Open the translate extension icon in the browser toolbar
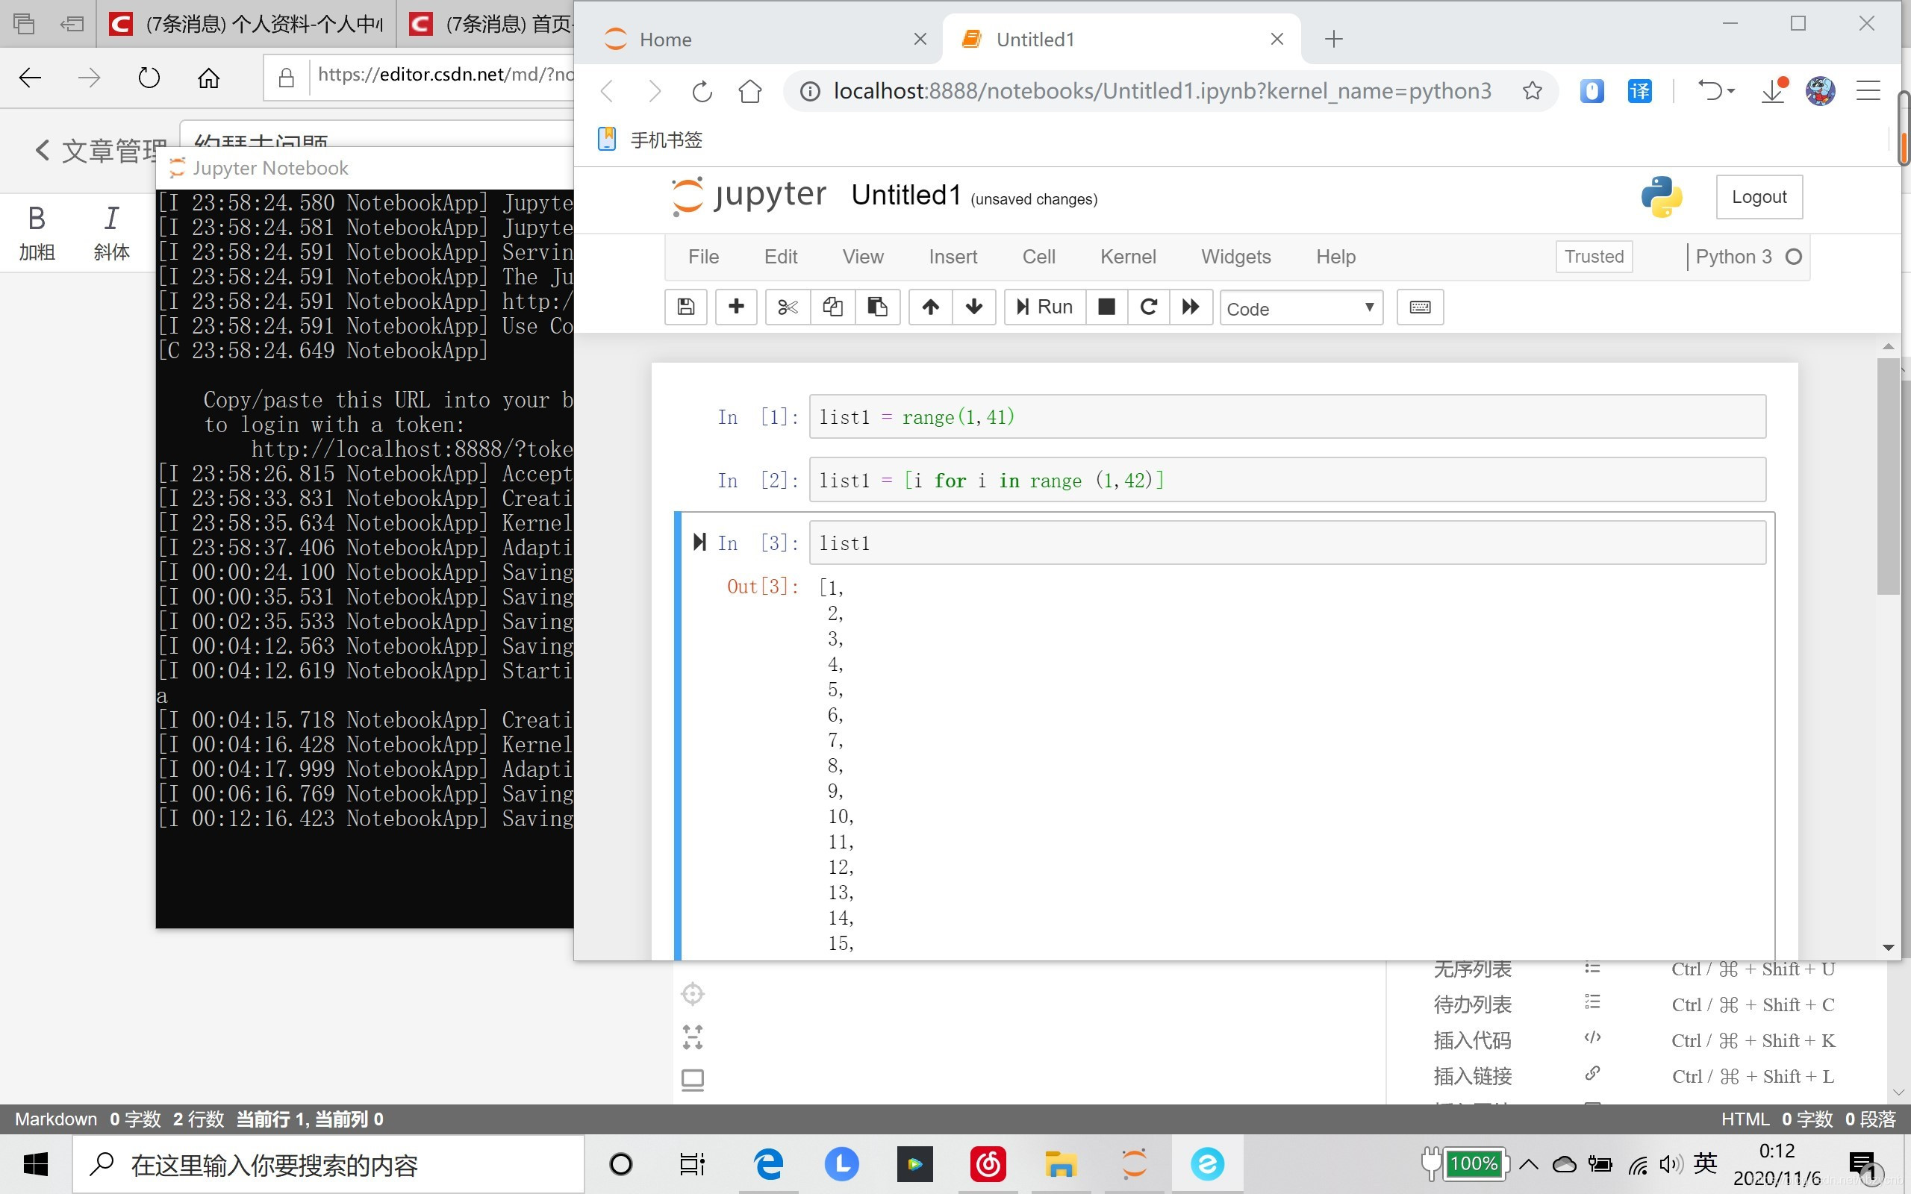 [x=1639, y=91]
